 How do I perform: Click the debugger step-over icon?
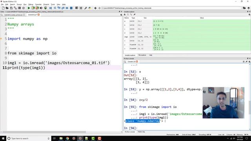[55, 8]
